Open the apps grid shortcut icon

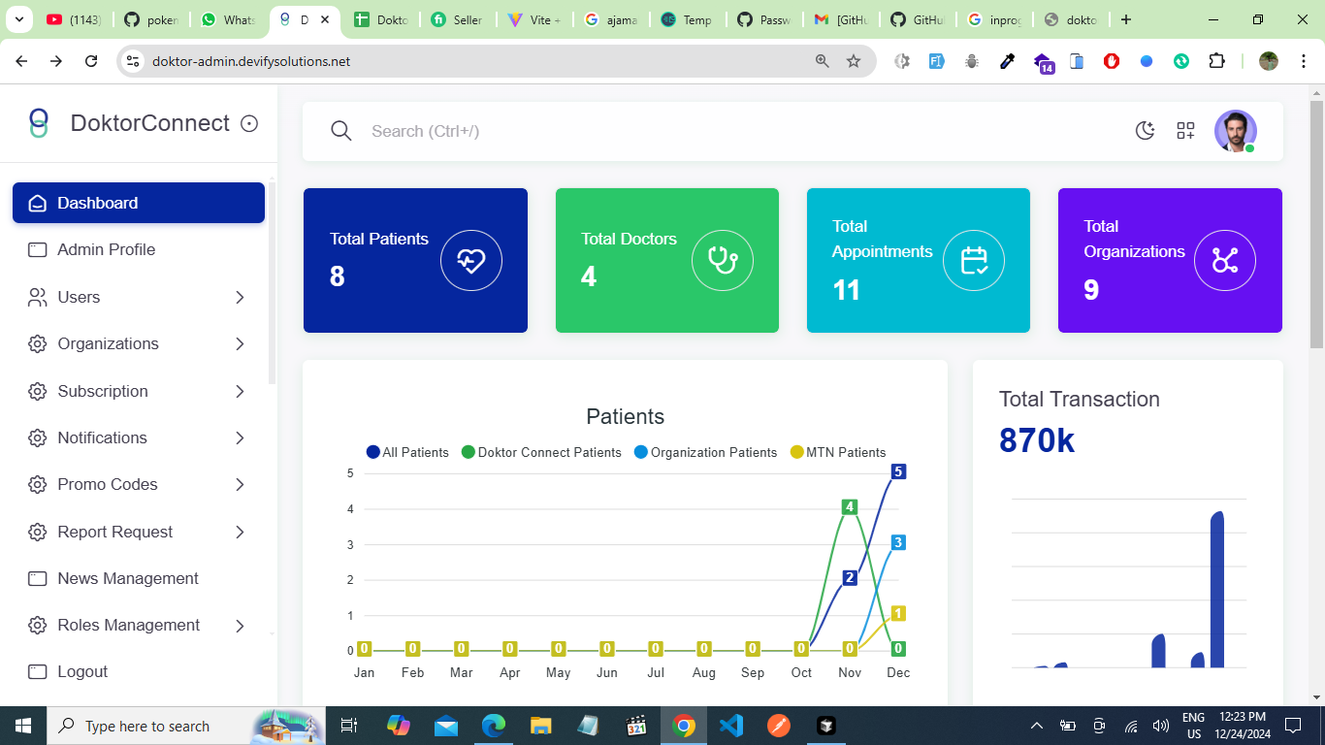tap(1185, 131)
